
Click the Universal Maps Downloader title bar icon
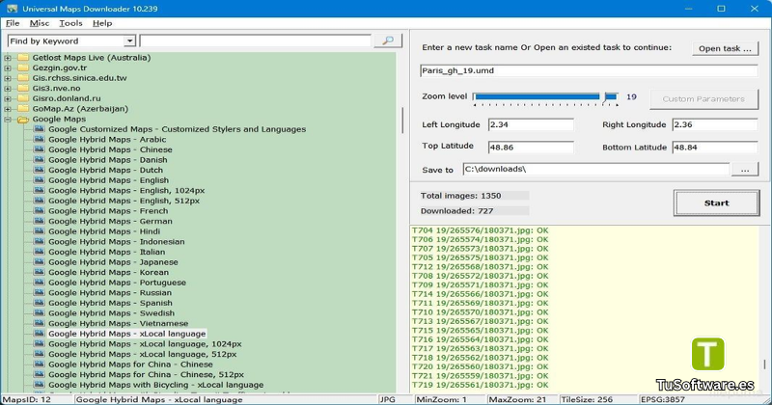tap(12, 9)
